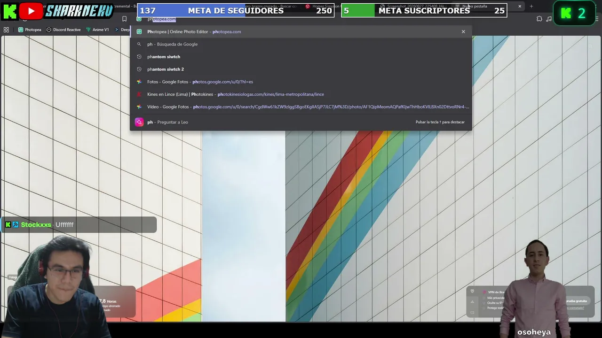Remove the Photopea suggestion with its X
The width and height of the screenshot is (602, 338).
tap(463, 31)
